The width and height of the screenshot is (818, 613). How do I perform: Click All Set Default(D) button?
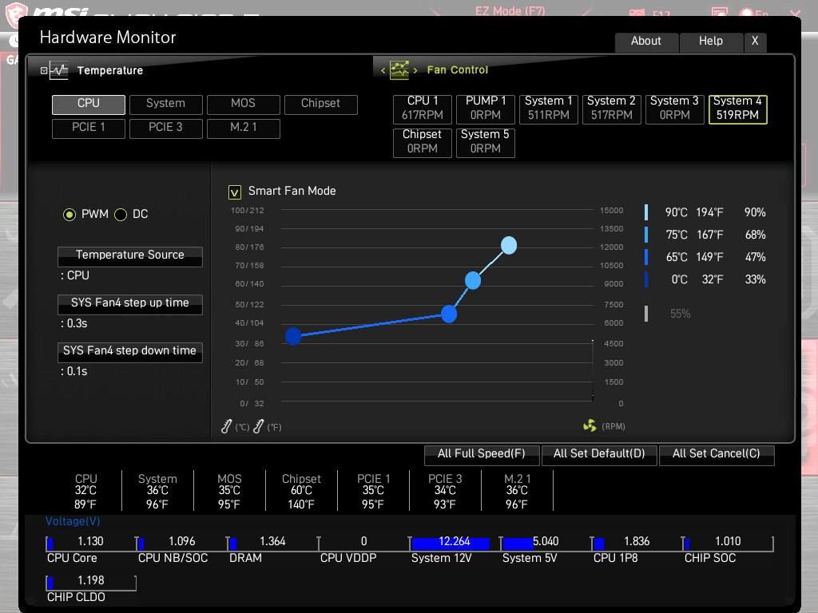click(x=599, y=454)
